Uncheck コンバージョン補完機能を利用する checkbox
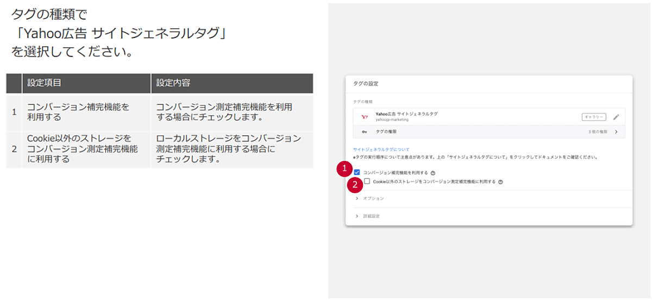 357,173
